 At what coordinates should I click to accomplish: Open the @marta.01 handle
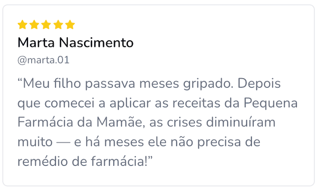click(43, 60)
